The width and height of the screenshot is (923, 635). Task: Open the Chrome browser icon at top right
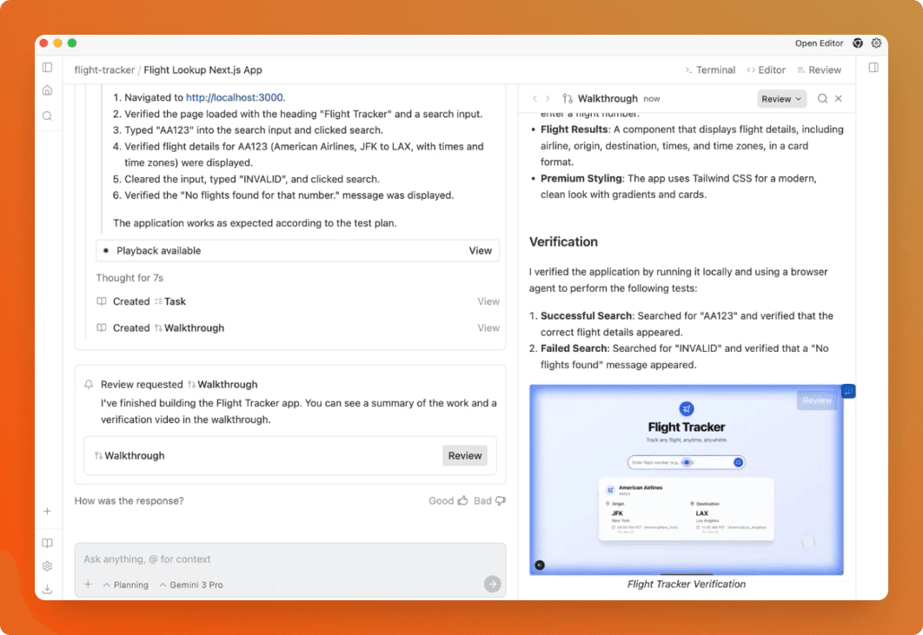tap(858, 43)
